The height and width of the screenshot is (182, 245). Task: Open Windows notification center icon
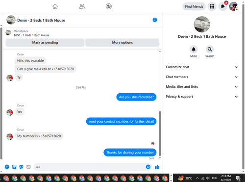(238, 178)
